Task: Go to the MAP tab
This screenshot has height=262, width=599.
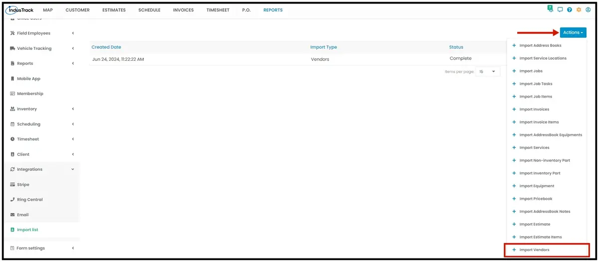Action: pyautogui.click(x=48, y=10)
